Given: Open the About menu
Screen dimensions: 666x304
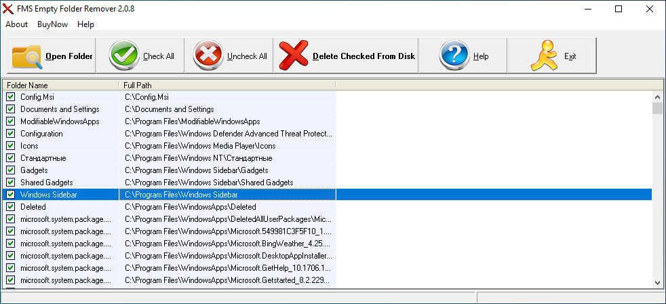Looking at the screenshot, I should [16, 24].
